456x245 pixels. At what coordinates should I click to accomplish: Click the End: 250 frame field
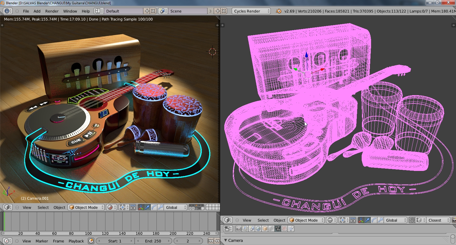click(x=153, y=241)
